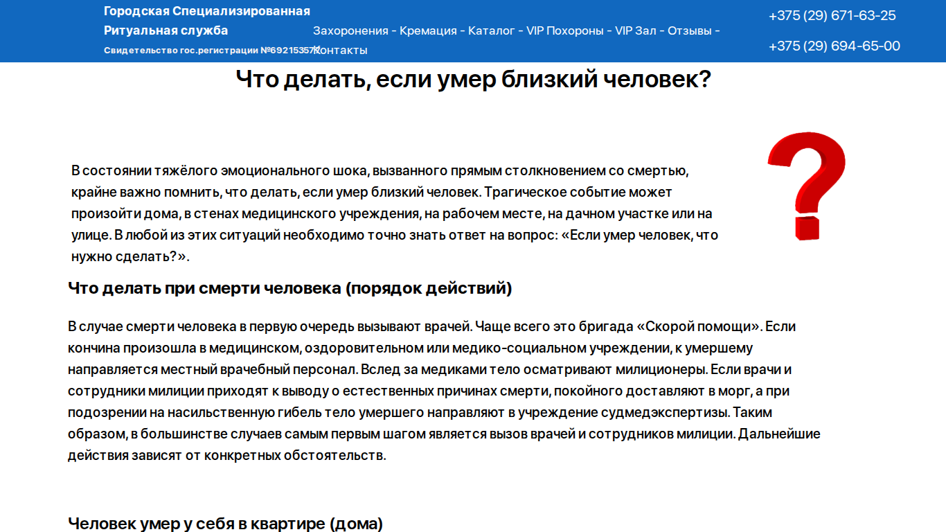This screenshot has height=532, width=946.
Task: Open the Отзывы menu item
Action: [x=689, y=30]
